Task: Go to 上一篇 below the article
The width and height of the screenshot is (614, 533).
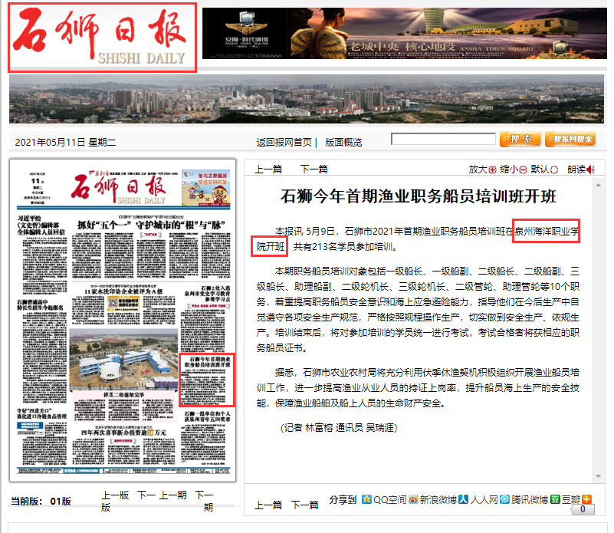Action: tap(268, 505)
